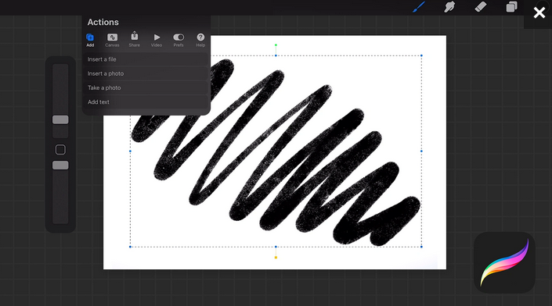Image resolution: width=552 pixels, height=306 pixels.
Task: Open the Layers panel icon
Action: (x=511, y=7)
